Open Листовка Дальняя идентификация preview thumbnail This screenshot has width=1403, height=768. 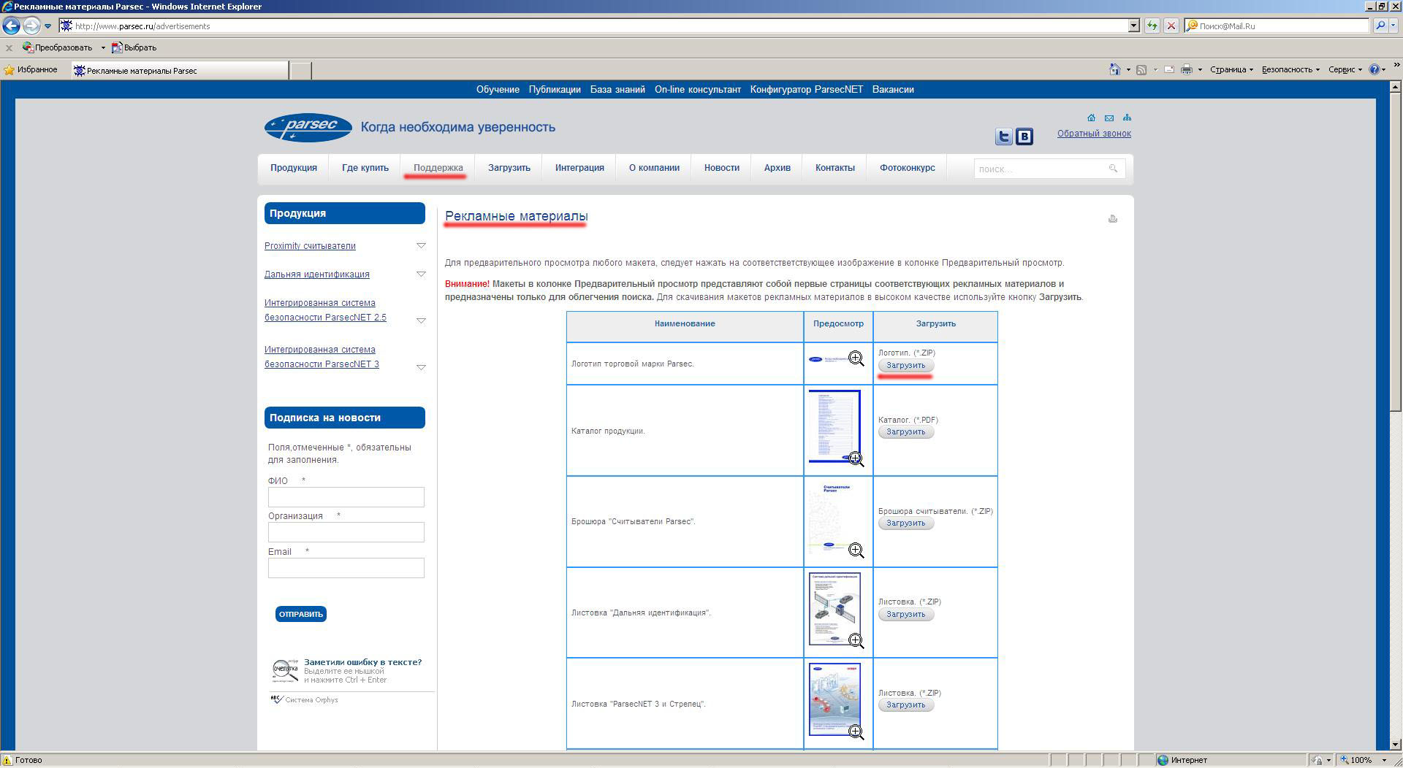[x=834, y=608]
